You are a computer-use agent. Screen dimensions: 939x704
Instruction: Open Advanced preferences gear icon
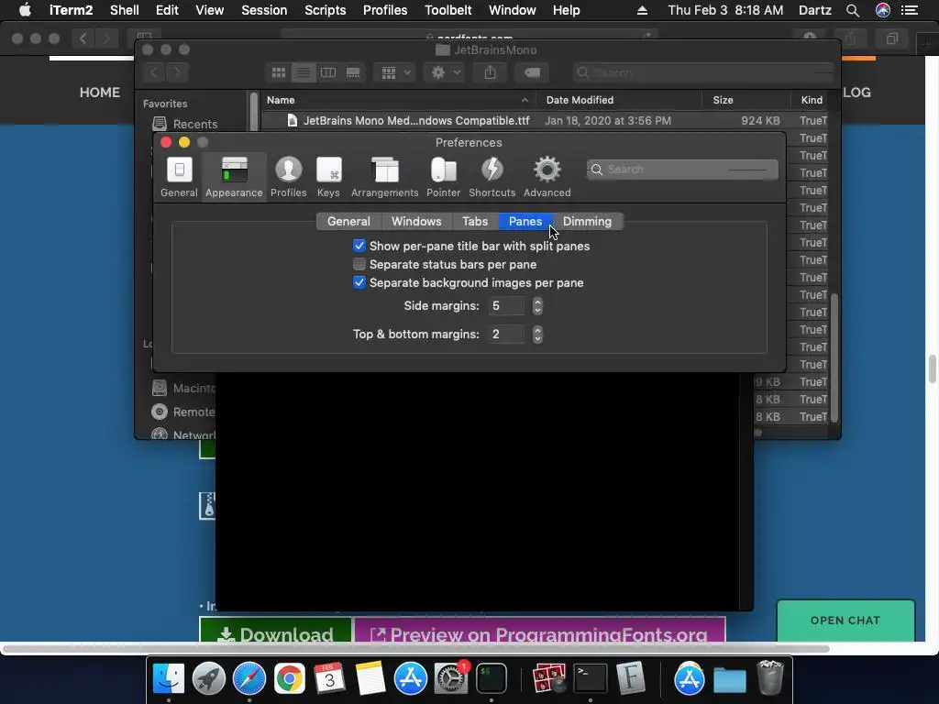pyautogui.click(x=547, y=177)
